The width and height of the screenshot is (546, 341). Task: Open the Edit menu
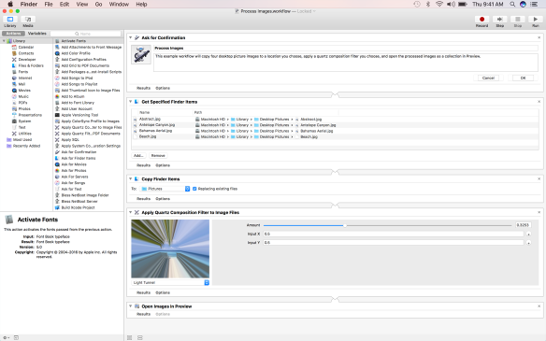point(65,4)
